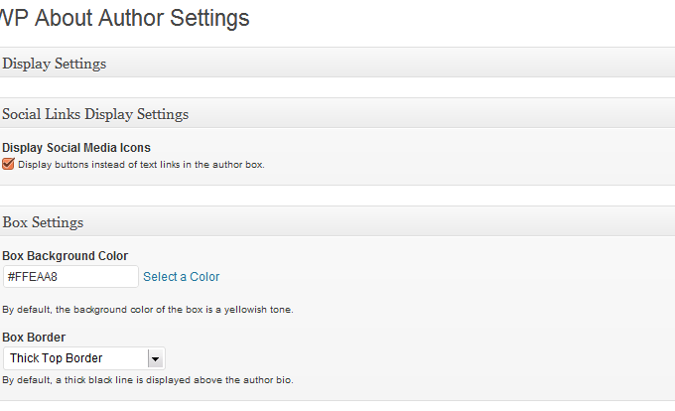The width and height of the screenshot is (675, 411).
Task: Click the thick black line description text
Action: [147, 379]
